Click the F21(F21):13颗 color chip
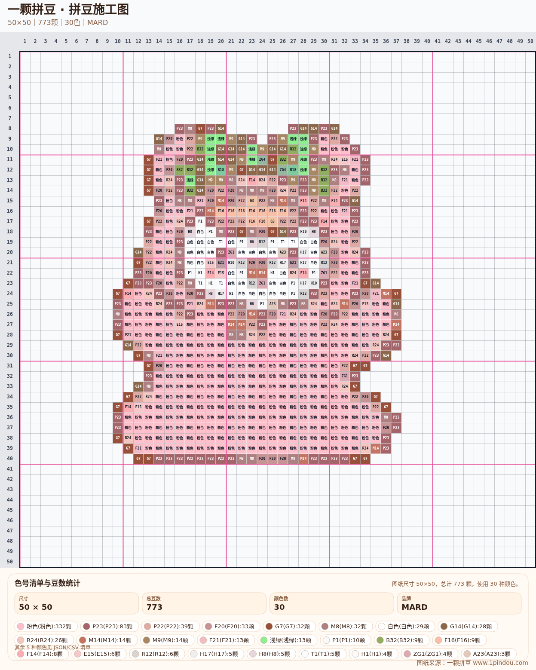The width and height of the screenshot is (536, 670). (226, 640)
